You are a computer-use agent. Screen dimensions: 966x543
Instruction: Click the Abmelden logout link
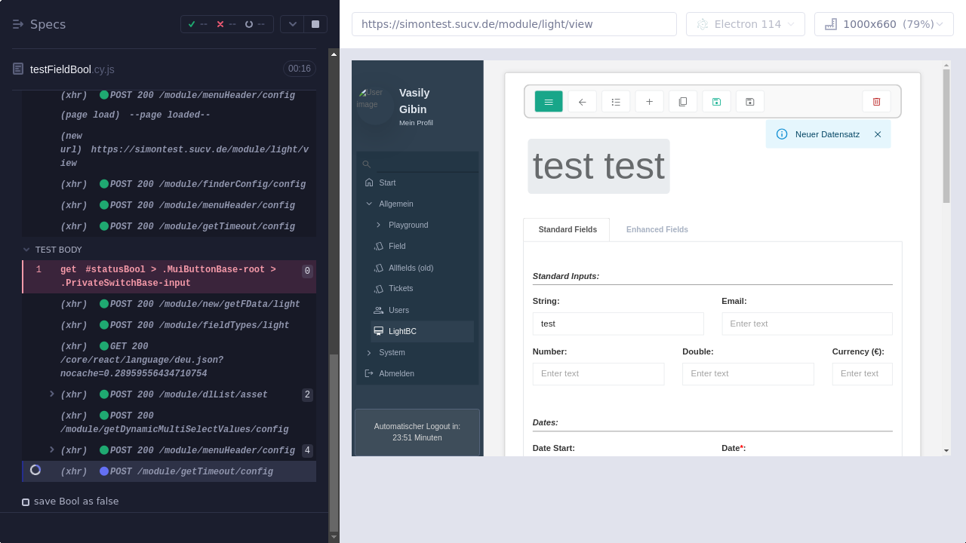tap(396, 373)
